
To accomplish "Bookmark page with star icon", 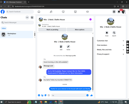I will coord(118,6).
